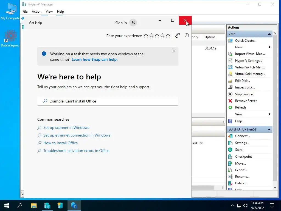Click the Quick Create icon in Actions
The width and height of the screenshot is (281, 211).
(x=230, y=41)
